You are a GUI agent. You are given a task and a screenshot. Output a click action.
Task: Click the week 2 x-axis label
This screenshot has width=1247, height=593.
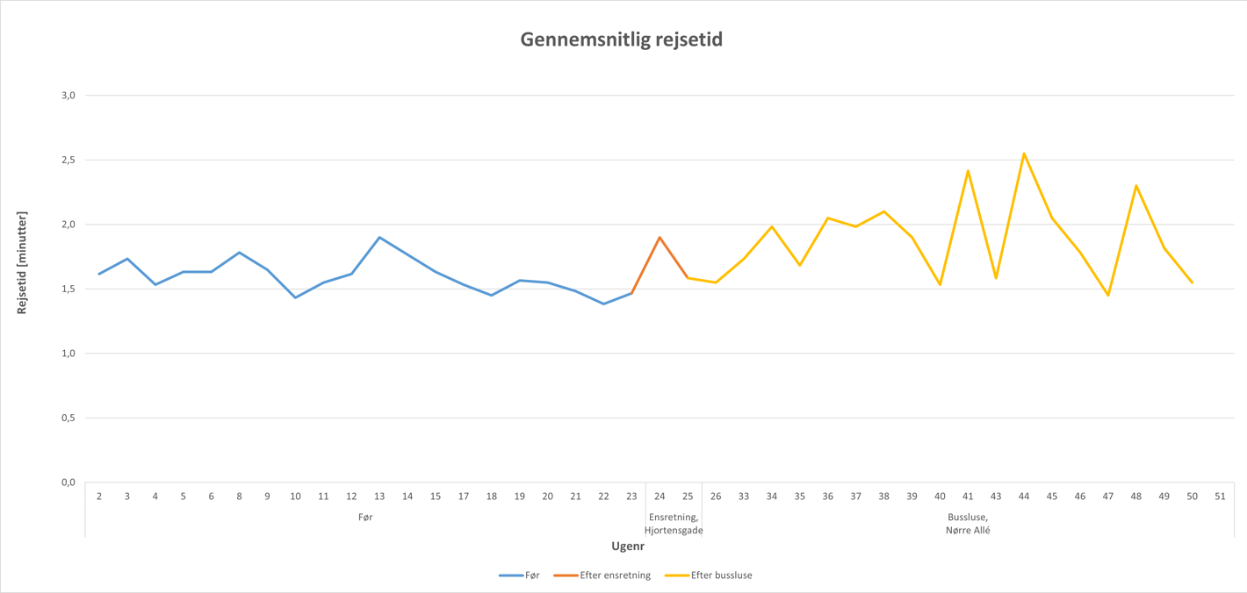click(x=99, y=497)
